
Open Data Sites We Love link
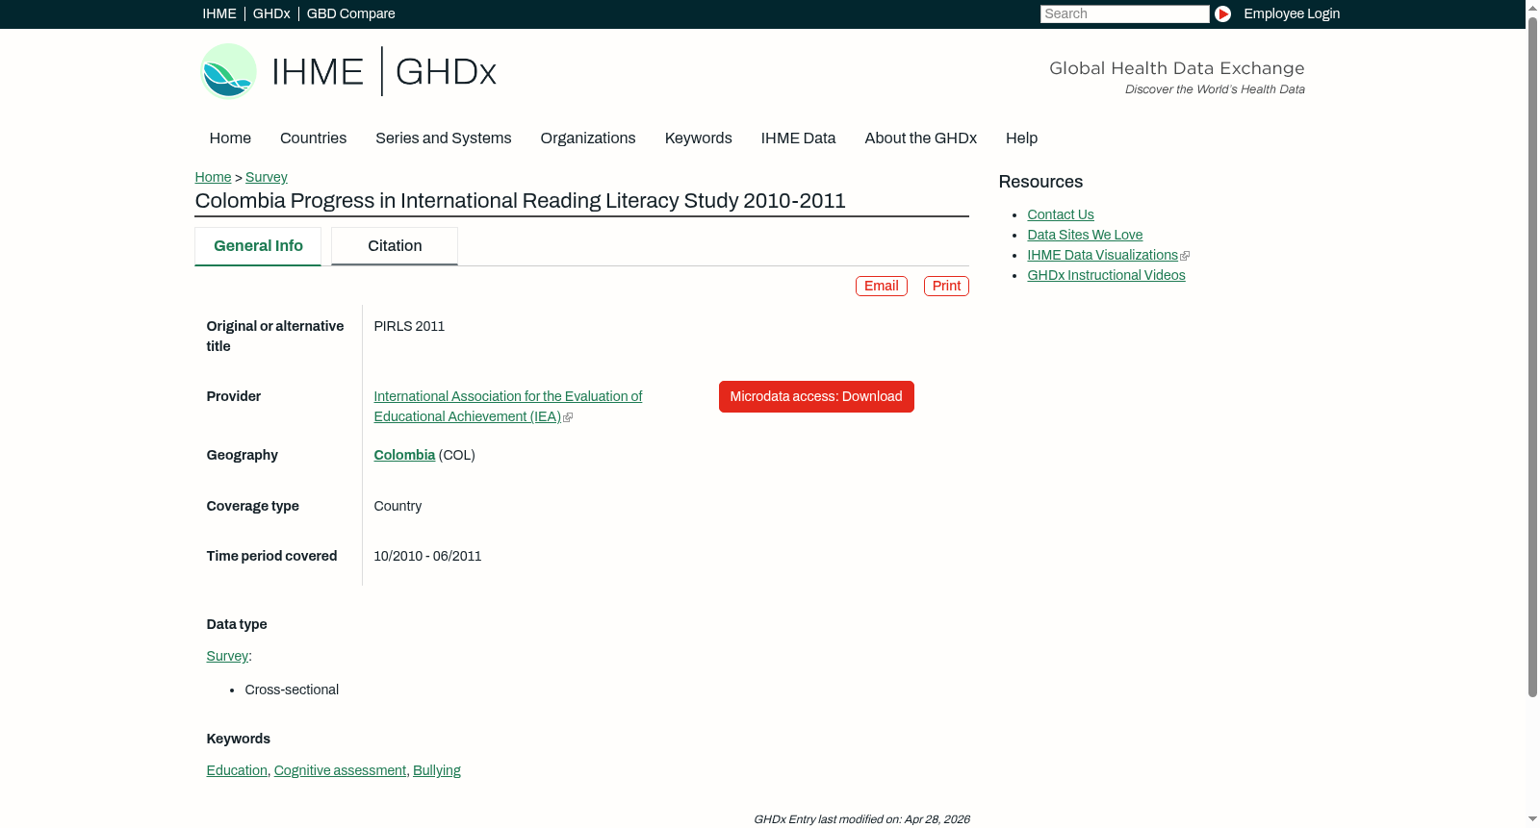[x=1085, y=235]
